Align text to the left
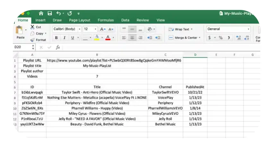Screen dimensions: 276x144 [124, 38]
